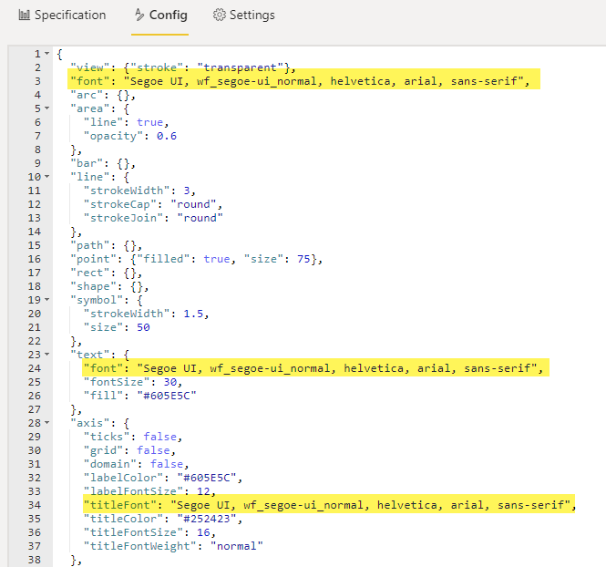Screen dimensions: 606x567
Task: Click the top-level "font" key on line 3
Action: pos(90,81)
